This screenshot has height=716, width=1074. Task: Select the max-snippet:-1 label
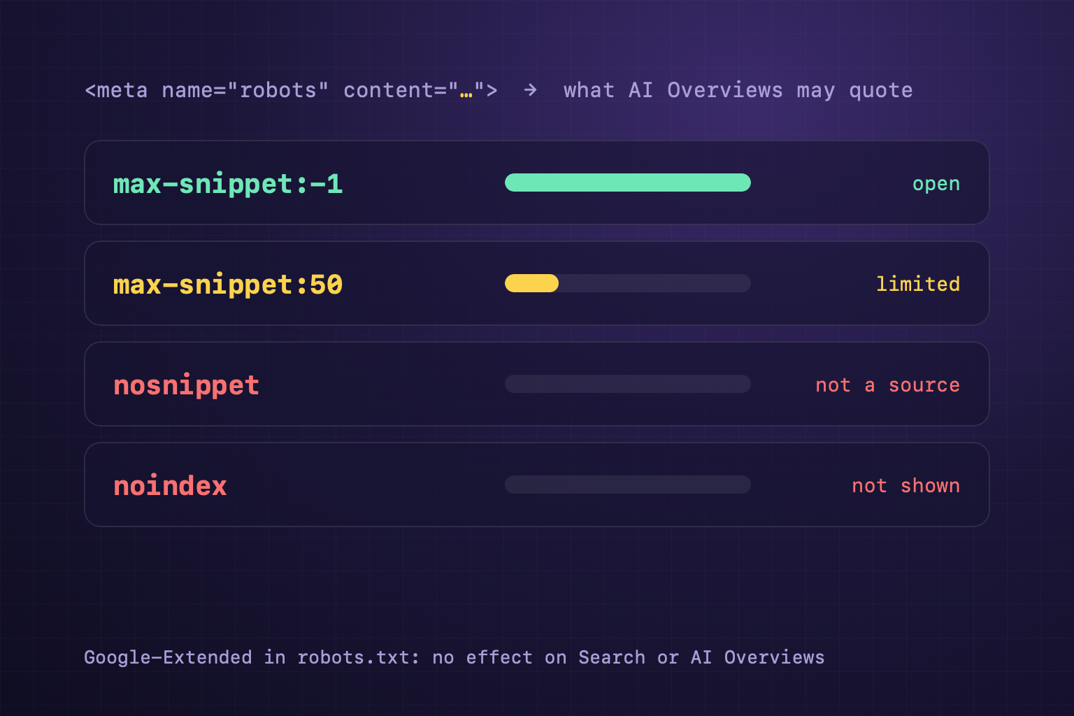(x=228, y=184)
